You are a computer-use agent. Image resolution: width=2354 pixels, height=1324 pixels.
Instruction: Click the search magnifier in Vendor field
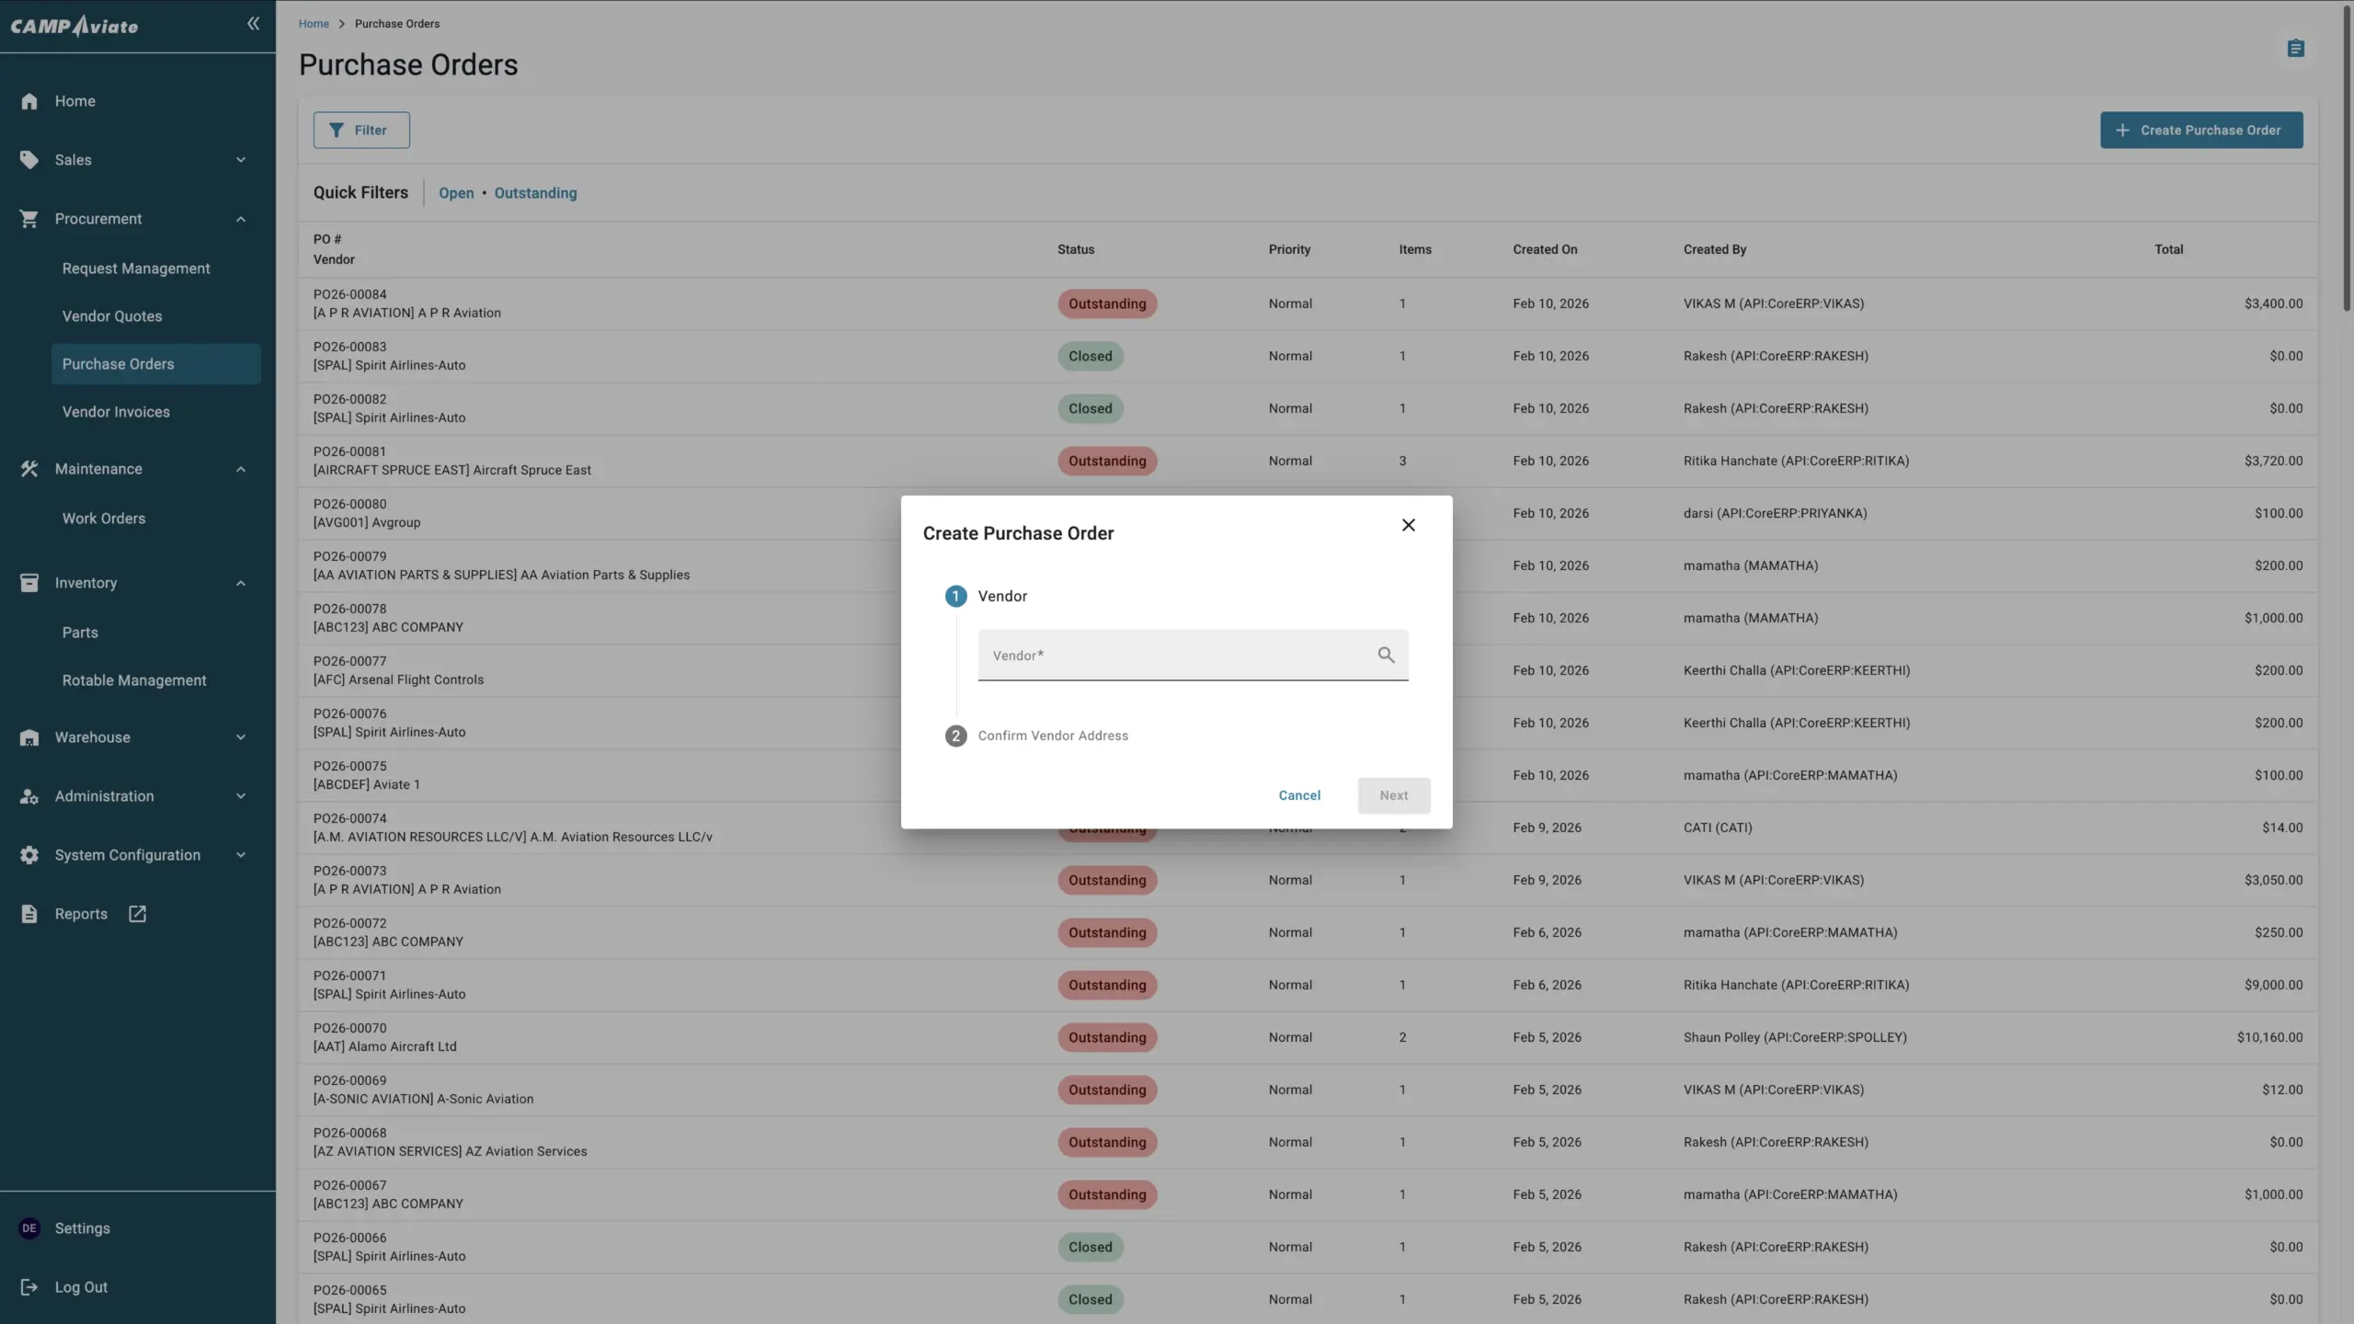click(1386, 655)
